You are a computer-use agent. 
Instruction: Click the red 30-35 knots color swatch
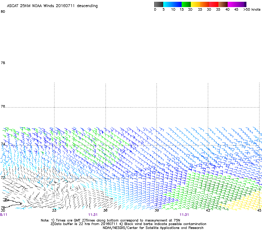tap(214, 4)
